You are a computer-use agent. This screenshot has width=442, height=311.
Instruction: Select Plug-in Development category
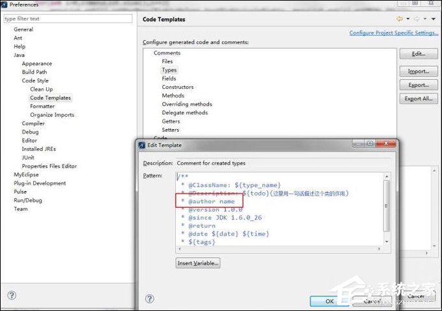point(40,183)
